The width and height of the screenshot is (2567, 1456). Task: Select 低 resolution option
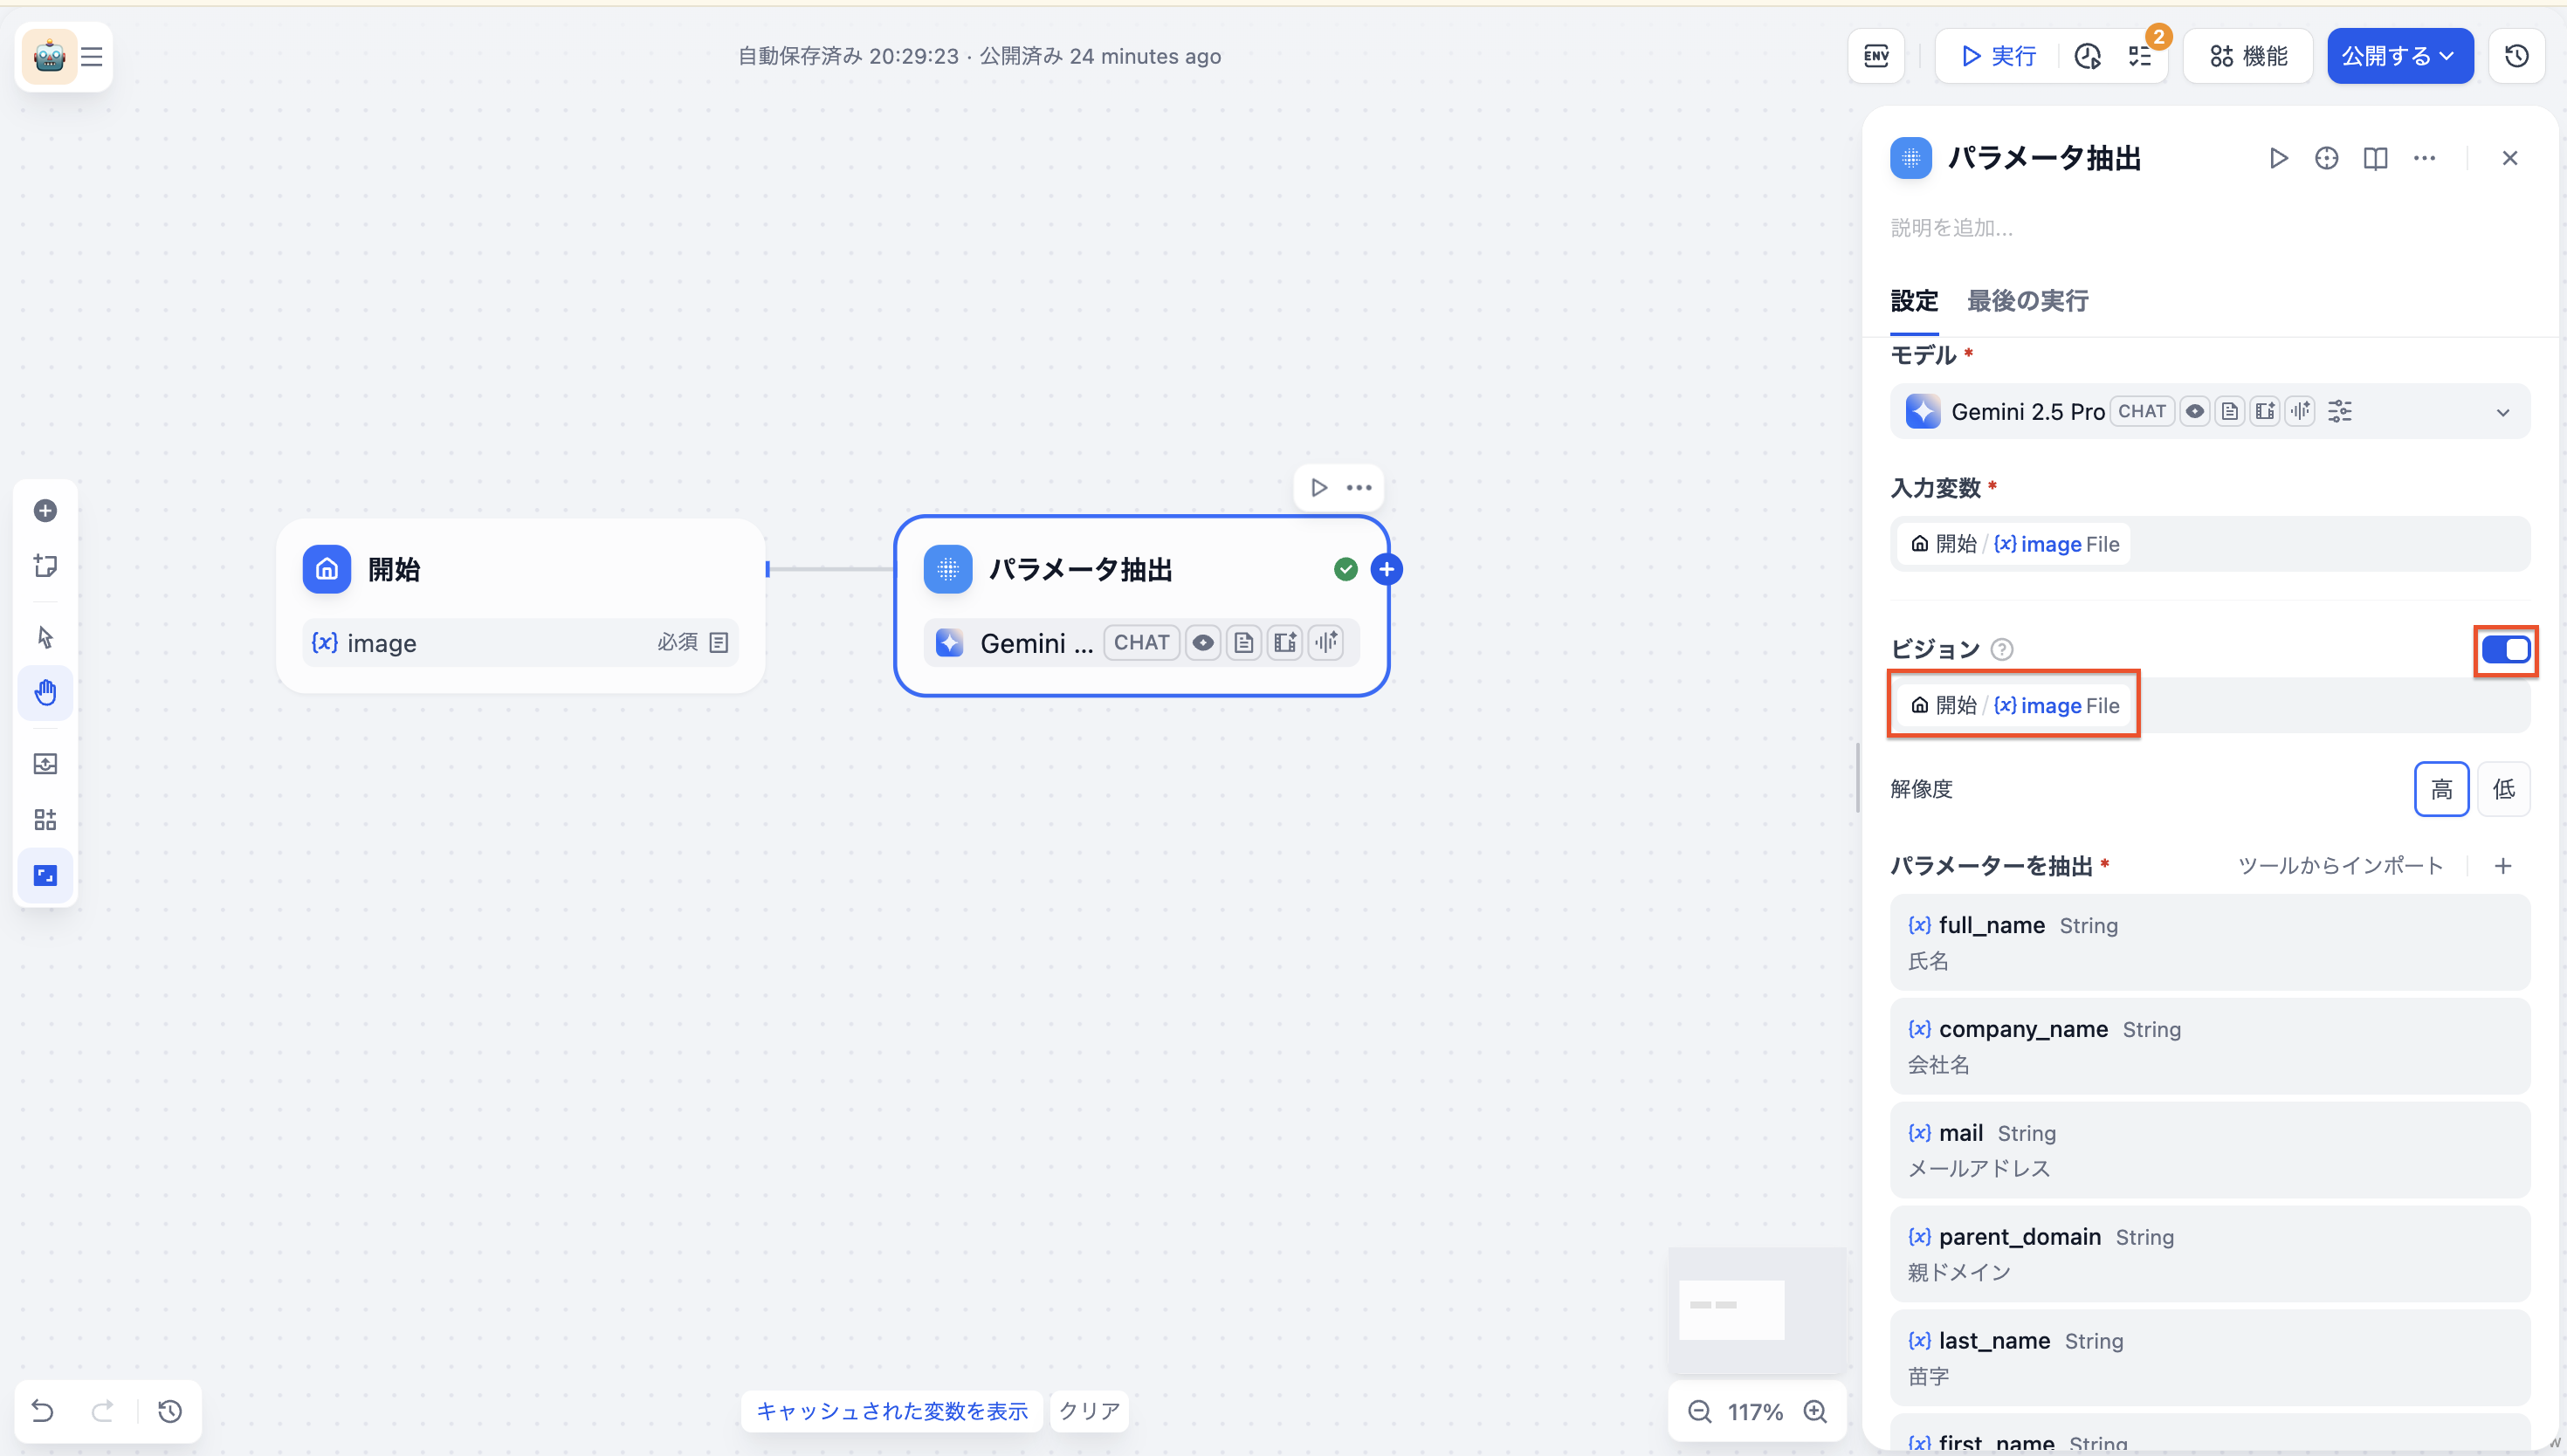tap(2503, 789)
